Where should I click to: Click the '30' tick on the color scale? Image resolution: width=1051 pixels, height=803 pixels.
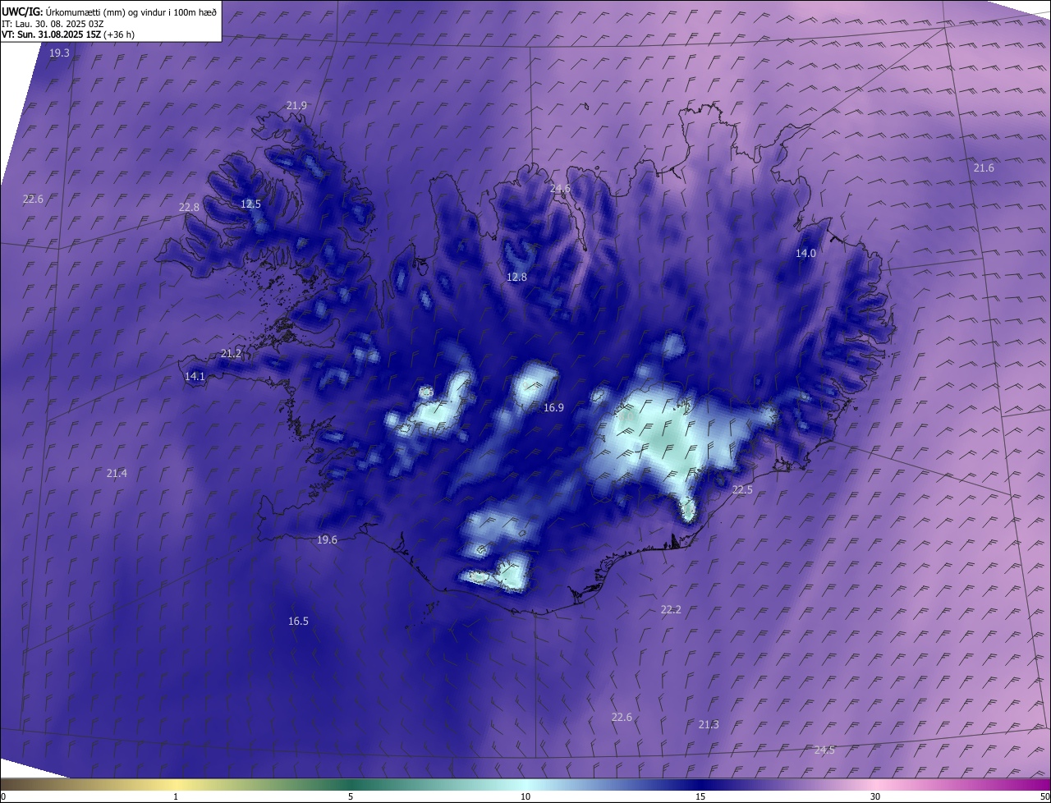875,796
